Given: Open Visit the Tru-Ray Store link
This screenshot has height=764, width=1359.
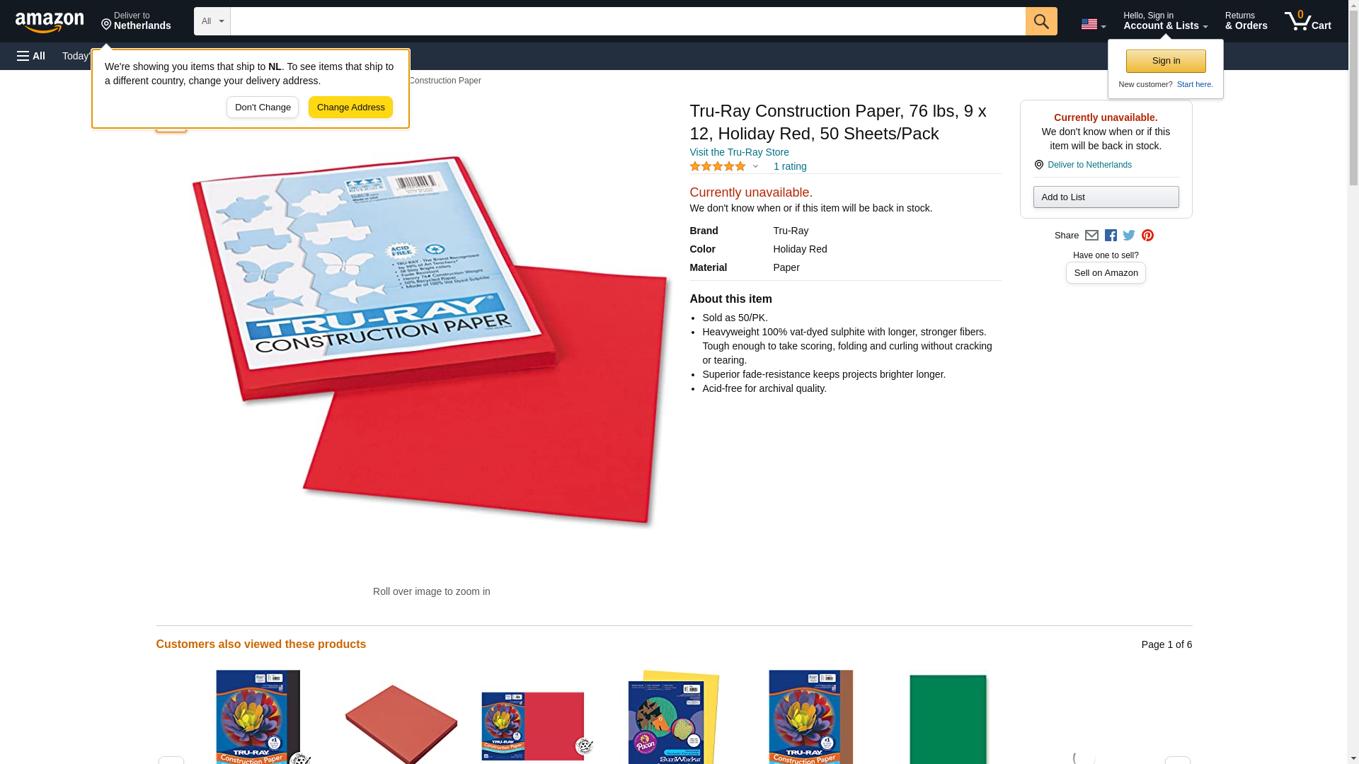Looking at the screenshot, I should 739,152.
